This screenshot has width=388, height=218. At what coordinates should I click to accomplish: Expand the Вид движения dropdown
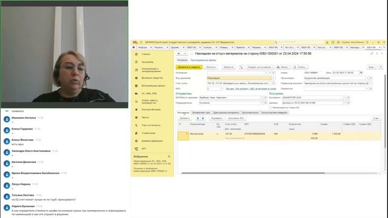click(x=273, y=78)
